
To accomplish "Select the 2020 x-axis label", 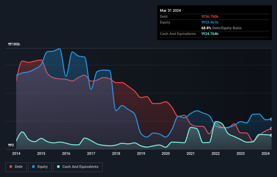I will tap(166, 153).
